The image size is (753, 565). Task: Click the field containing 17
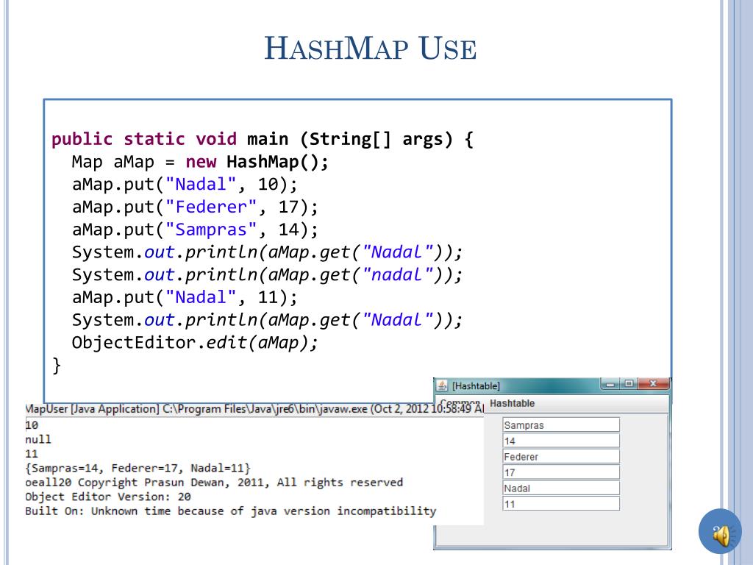tap(561, 472)
